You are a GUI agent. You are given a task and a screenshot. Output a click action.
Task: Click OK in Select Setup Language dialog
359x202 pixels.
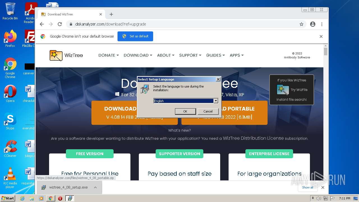tap(185, 111)
